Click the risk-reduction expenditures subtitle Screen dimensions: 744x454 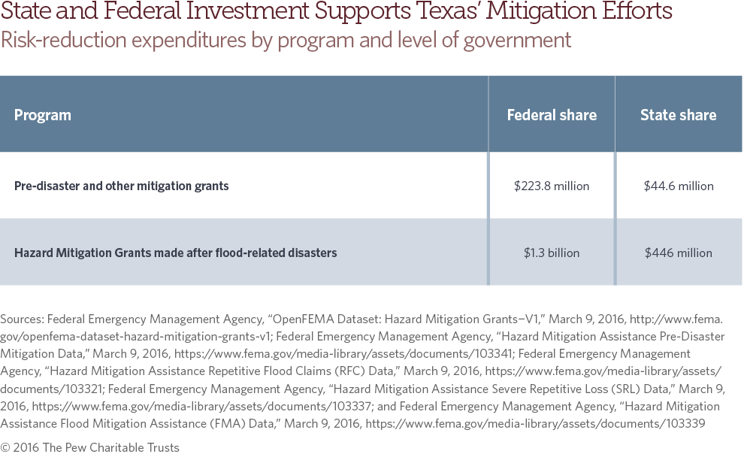286,40
